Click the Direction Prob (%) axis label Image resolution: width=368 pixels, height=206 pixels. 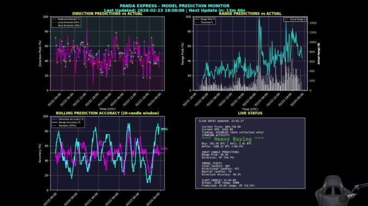[40, 54]
